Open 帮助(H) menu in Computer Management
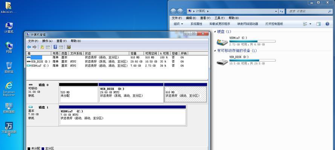This screenshot has height=150, width=335. [x=76, y=41]
